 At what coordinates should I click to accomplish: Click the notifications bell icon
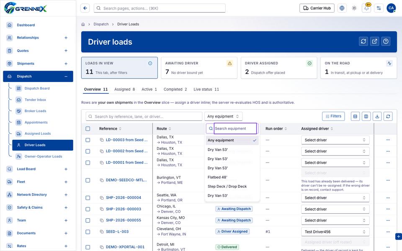366,8
